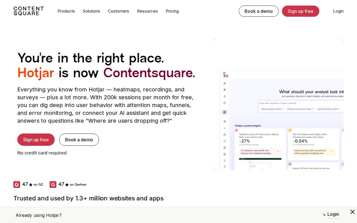Click the hero 'Sign up free' button
The width and height of the screenshot is (357, 223).
click(36, 140)
